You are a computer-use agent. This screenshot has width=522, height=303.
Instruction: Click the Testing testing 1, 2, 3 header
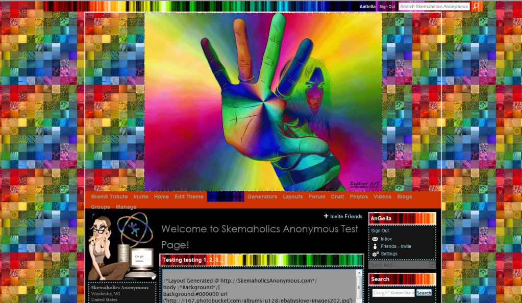262,260
